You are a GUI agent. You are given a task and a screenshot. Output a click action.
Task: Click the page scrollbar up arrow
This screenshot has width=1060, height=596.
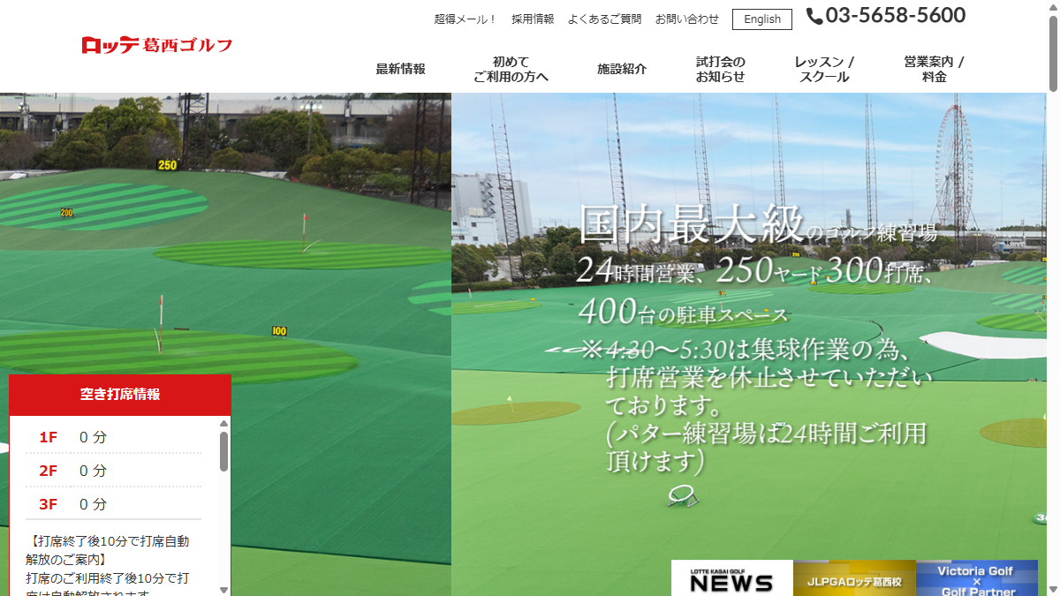point(1053,6)
